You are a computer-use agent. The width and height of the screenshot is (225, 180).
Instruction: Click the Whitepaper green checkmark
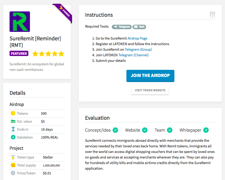206,130
